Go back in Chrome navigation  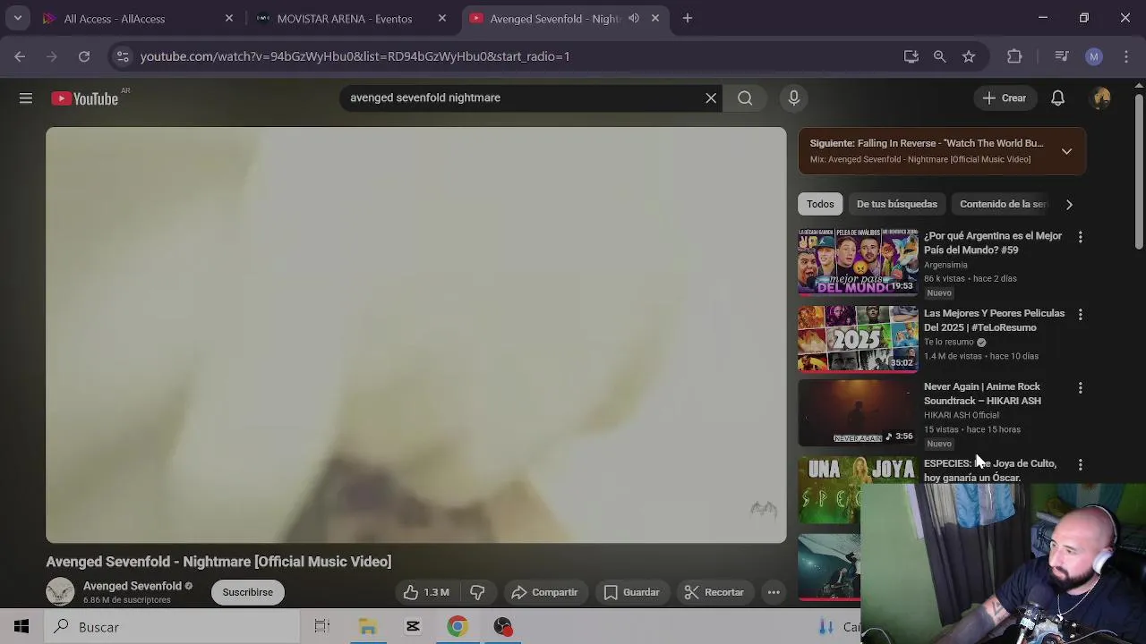point(20,56)
